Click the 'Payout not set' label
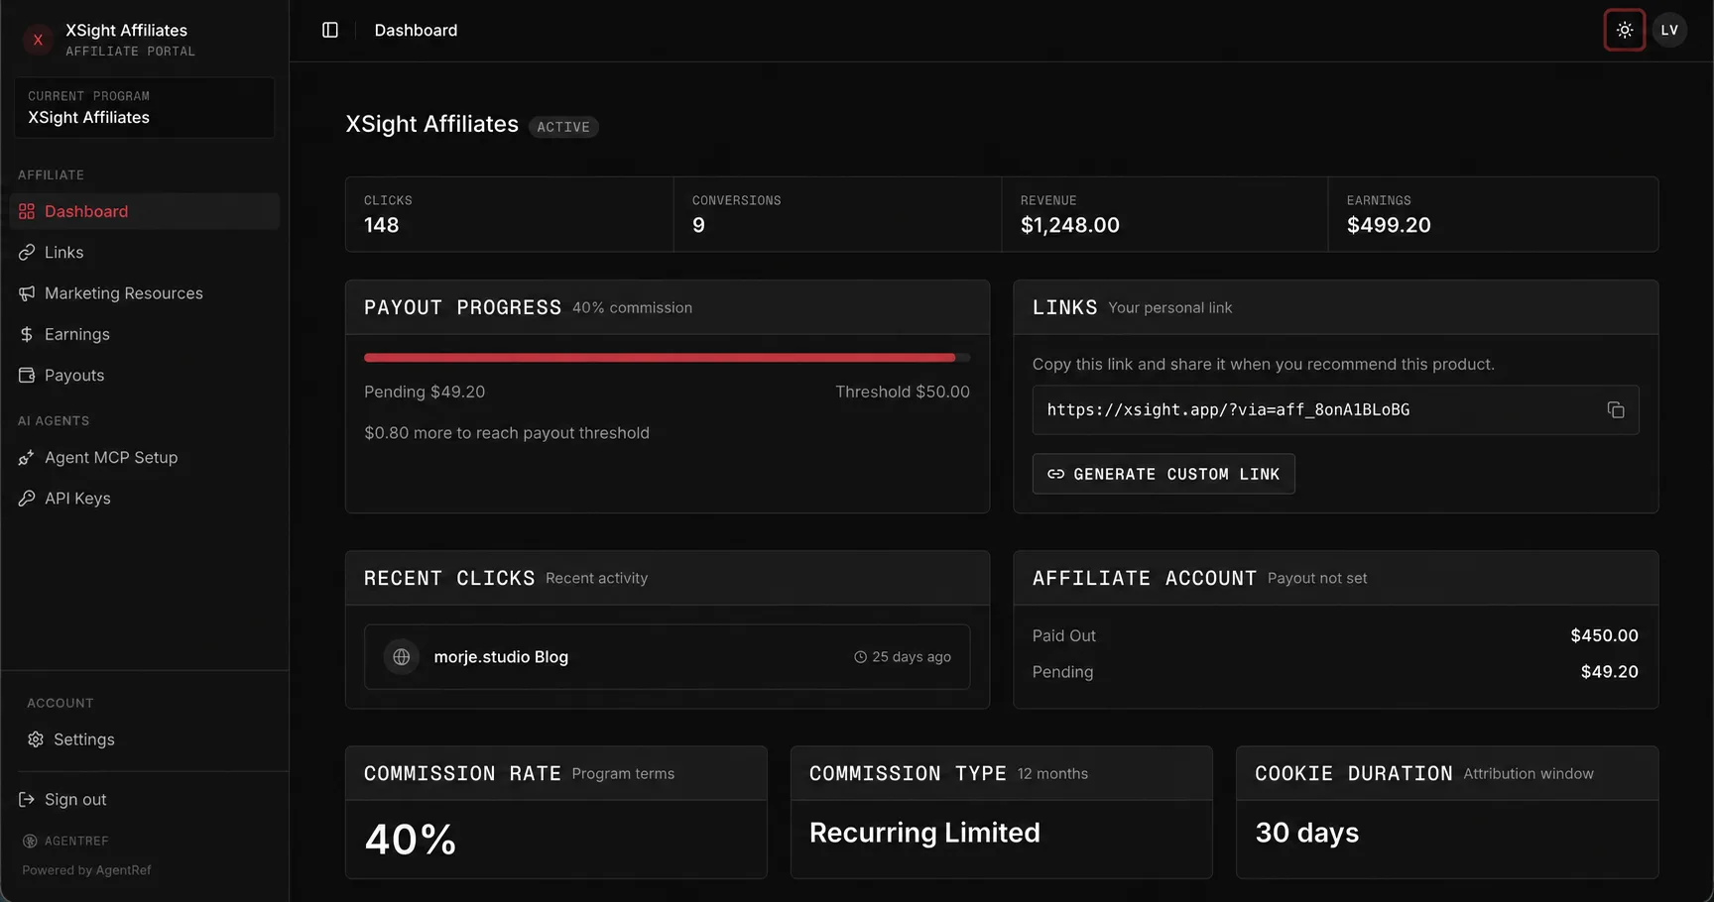Viewport: 1714px width, 902px height. 1317,578
